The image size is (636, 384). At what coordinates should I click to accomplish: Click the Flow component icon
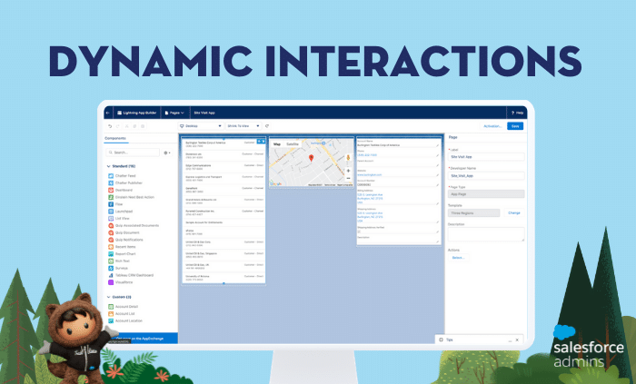coord(110,204)
